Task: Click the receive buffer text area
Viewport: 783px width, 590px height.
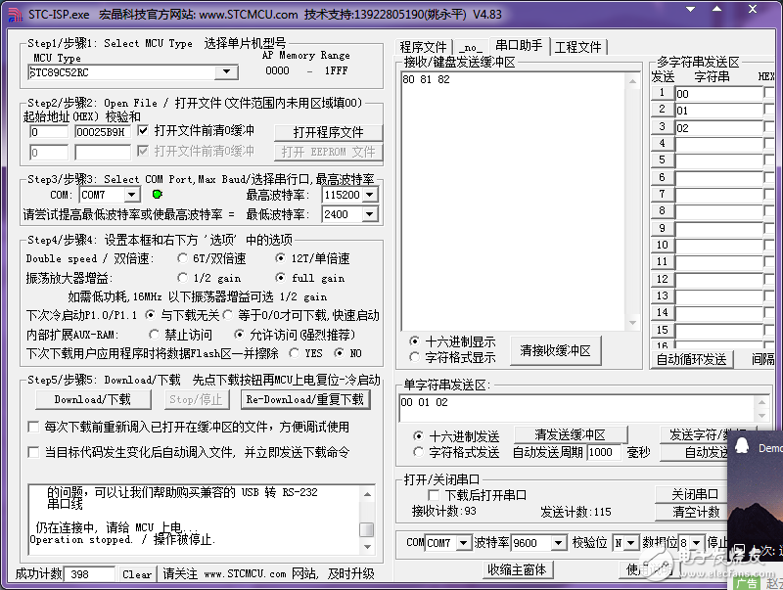Action: 513,202
